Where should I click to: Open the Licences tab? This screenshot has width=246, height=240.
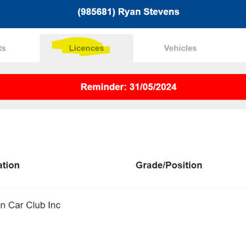coord(87,48)
